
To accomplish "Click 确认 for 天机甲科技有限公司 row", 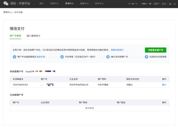I will (x=164, y=85).
